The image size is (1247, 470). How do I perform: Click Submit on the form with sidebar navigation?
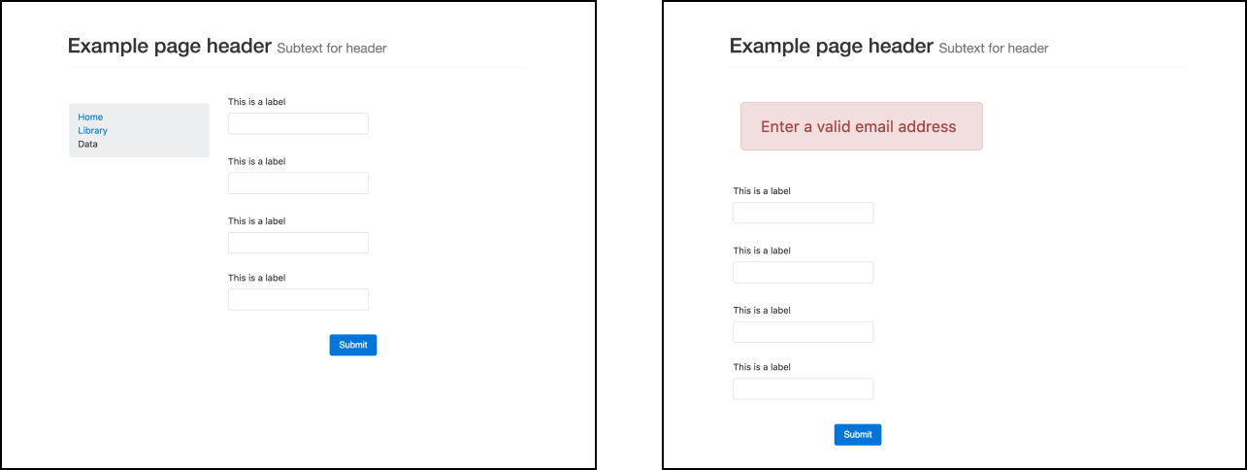(x=353, y=345)
